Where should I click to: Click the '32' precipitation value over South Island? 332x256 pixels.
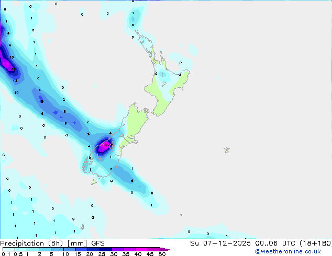(x=110, y=145)
